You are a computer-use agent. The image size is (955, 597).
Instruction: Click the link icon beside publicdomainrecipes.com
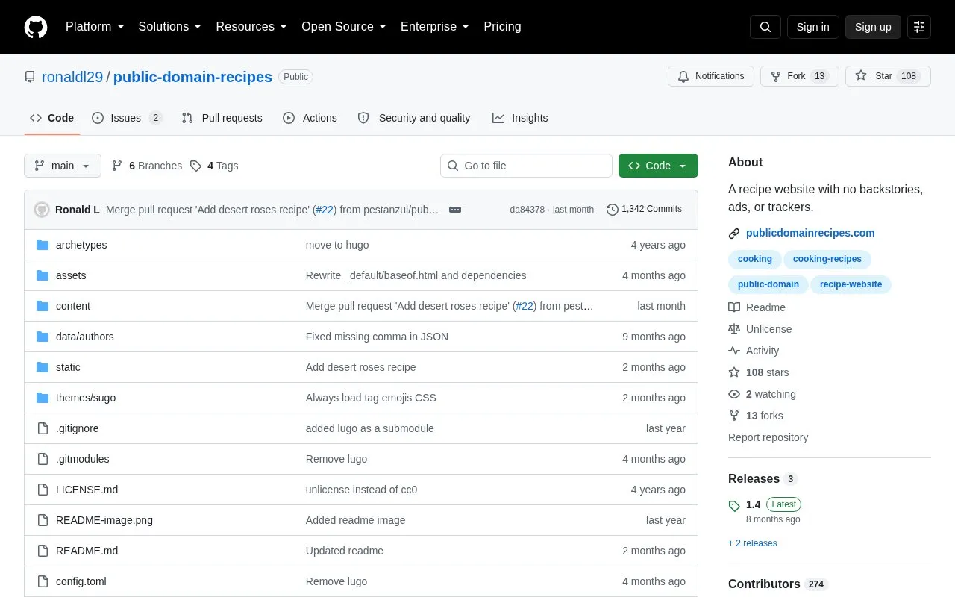[734, 233]
